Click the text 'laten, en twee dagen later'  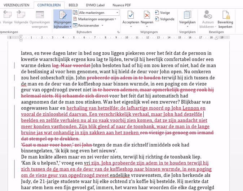(49, 53)
